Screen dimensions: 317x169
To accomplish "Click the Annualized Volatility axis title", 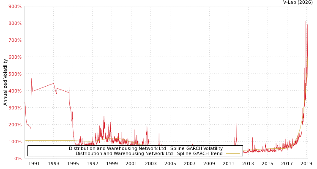I will pos(5,82).
